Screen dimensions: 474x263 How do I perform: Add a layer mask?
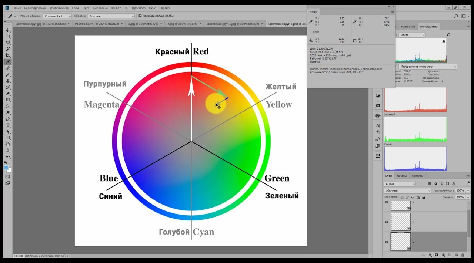[437, 255]
